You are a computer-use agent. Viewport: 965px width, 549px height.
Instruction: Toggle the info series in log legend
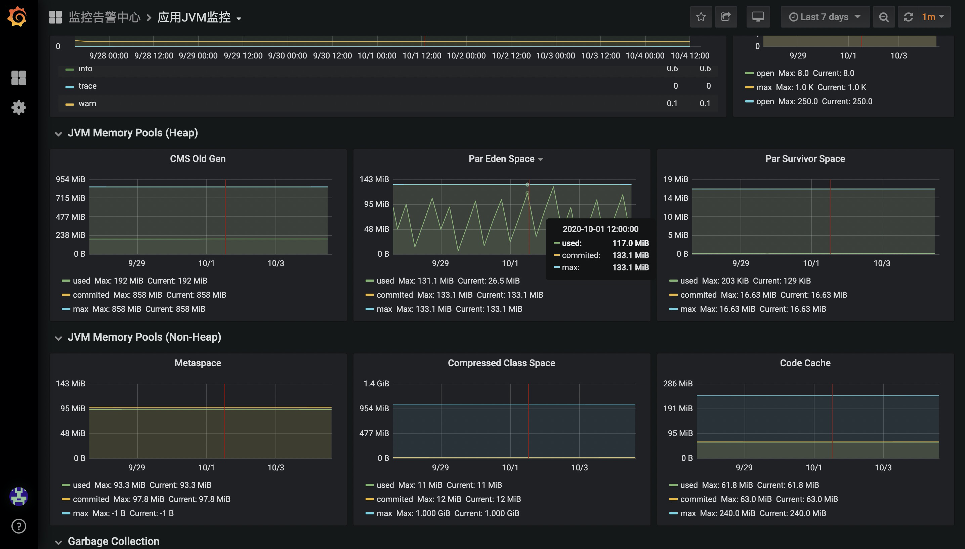(x=85, y=69)
